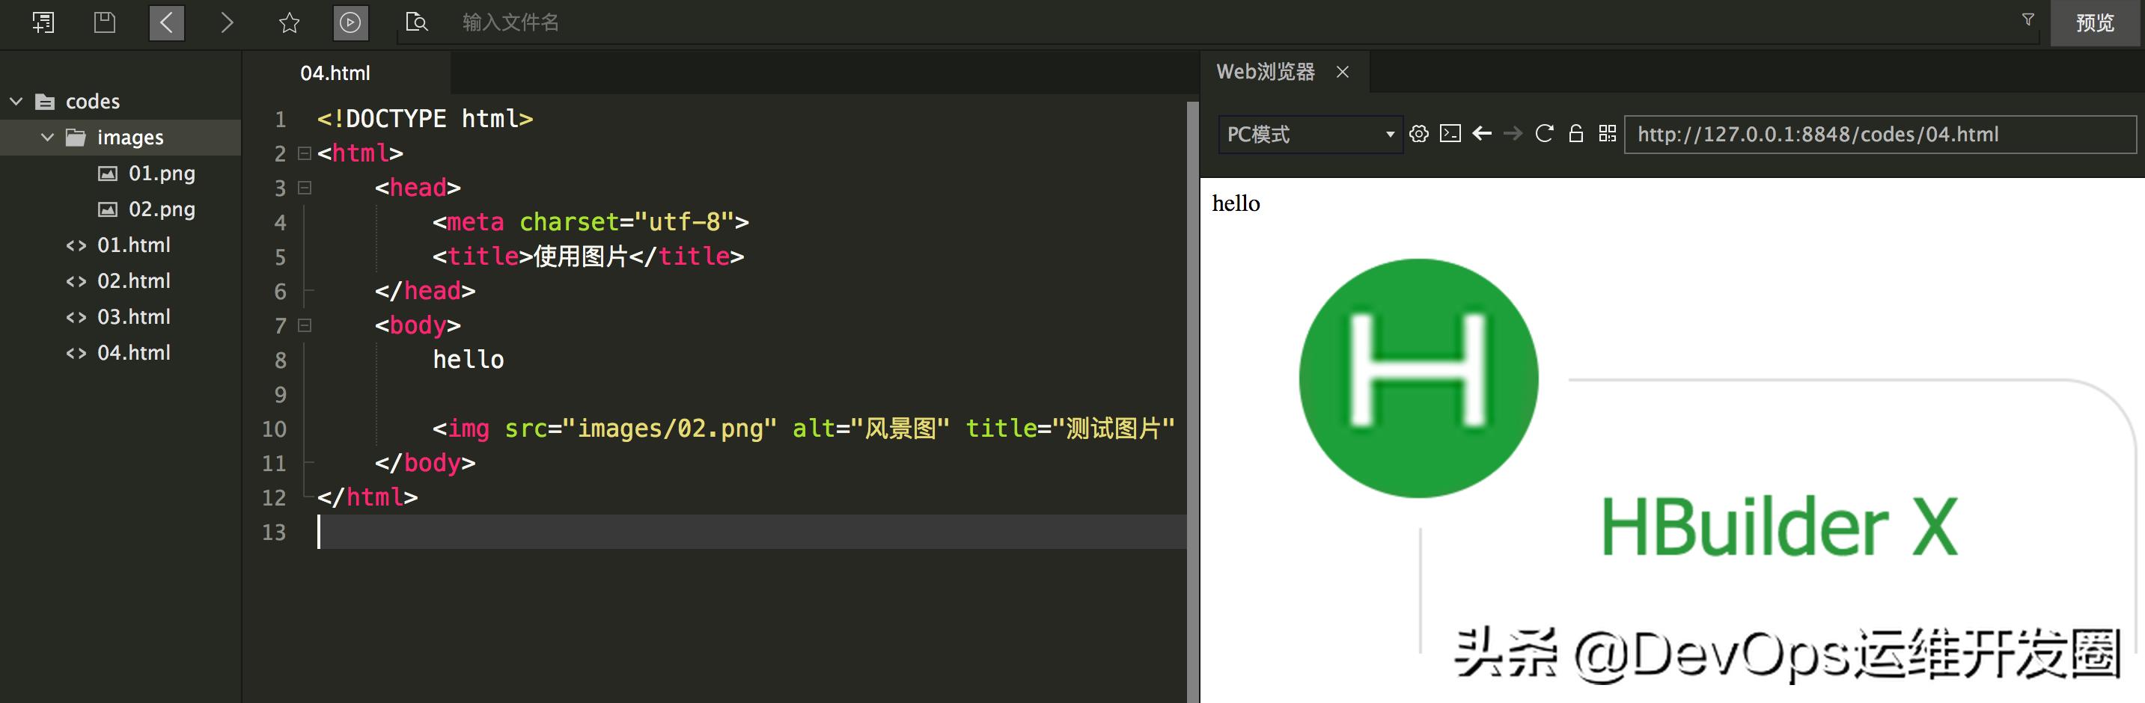Save the current file using the save icon
The image size is (2145, 703).
click(104, 22)
